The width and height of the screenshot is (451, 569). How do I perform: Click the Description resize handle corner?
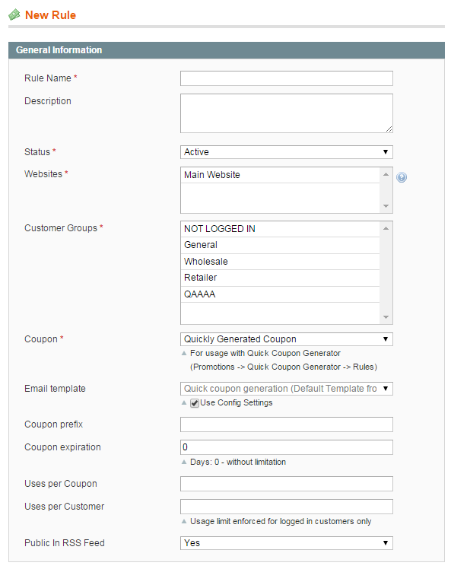tap(389, 129)
